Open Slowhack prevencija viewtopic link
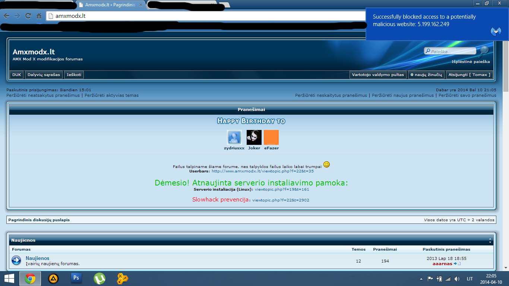Viewport: 509px width, 286px height. (281, 200)
